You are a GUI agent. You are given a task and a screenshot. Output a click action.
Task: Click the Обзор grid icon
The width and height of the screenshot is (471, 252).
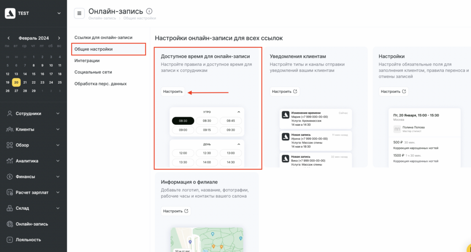(x=9, y=145)
